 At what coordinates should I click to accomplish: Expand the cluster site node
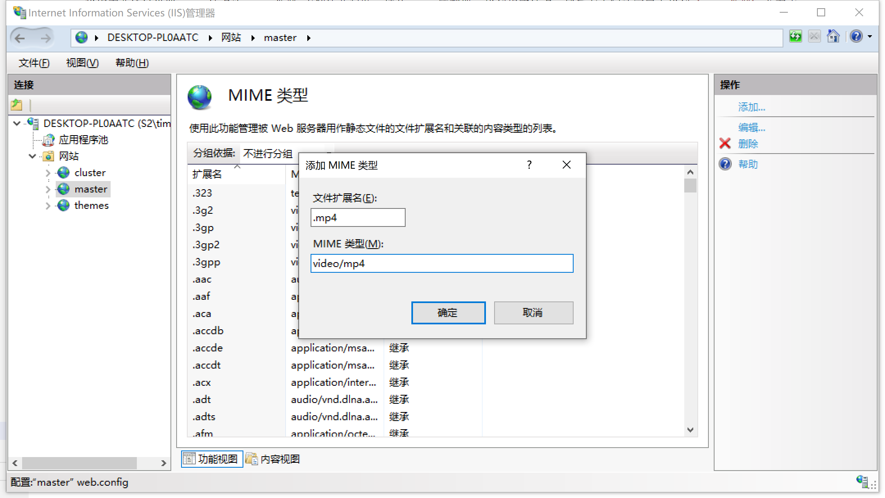click(48, 173)
